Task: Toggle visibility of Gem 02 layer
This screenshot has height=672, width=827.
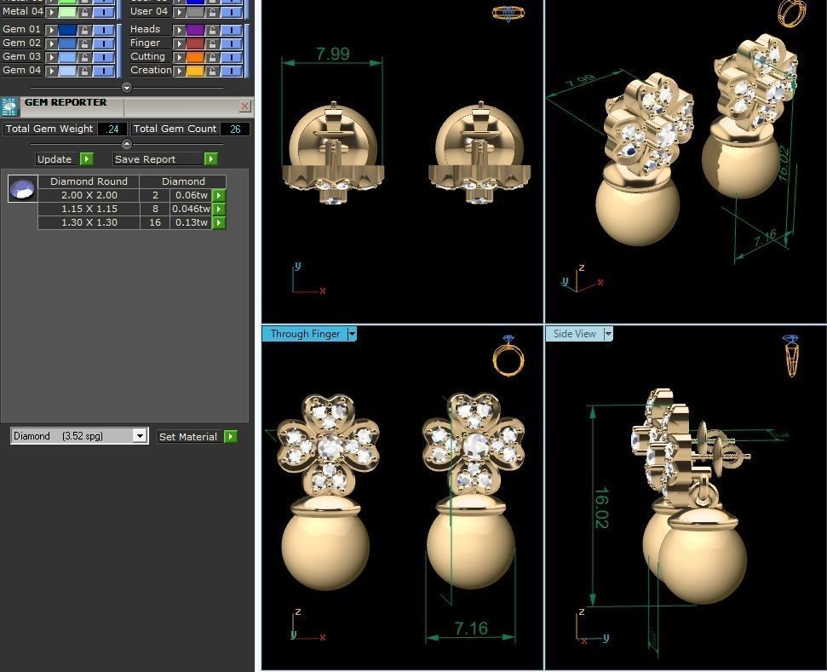Action: point(103,43)
